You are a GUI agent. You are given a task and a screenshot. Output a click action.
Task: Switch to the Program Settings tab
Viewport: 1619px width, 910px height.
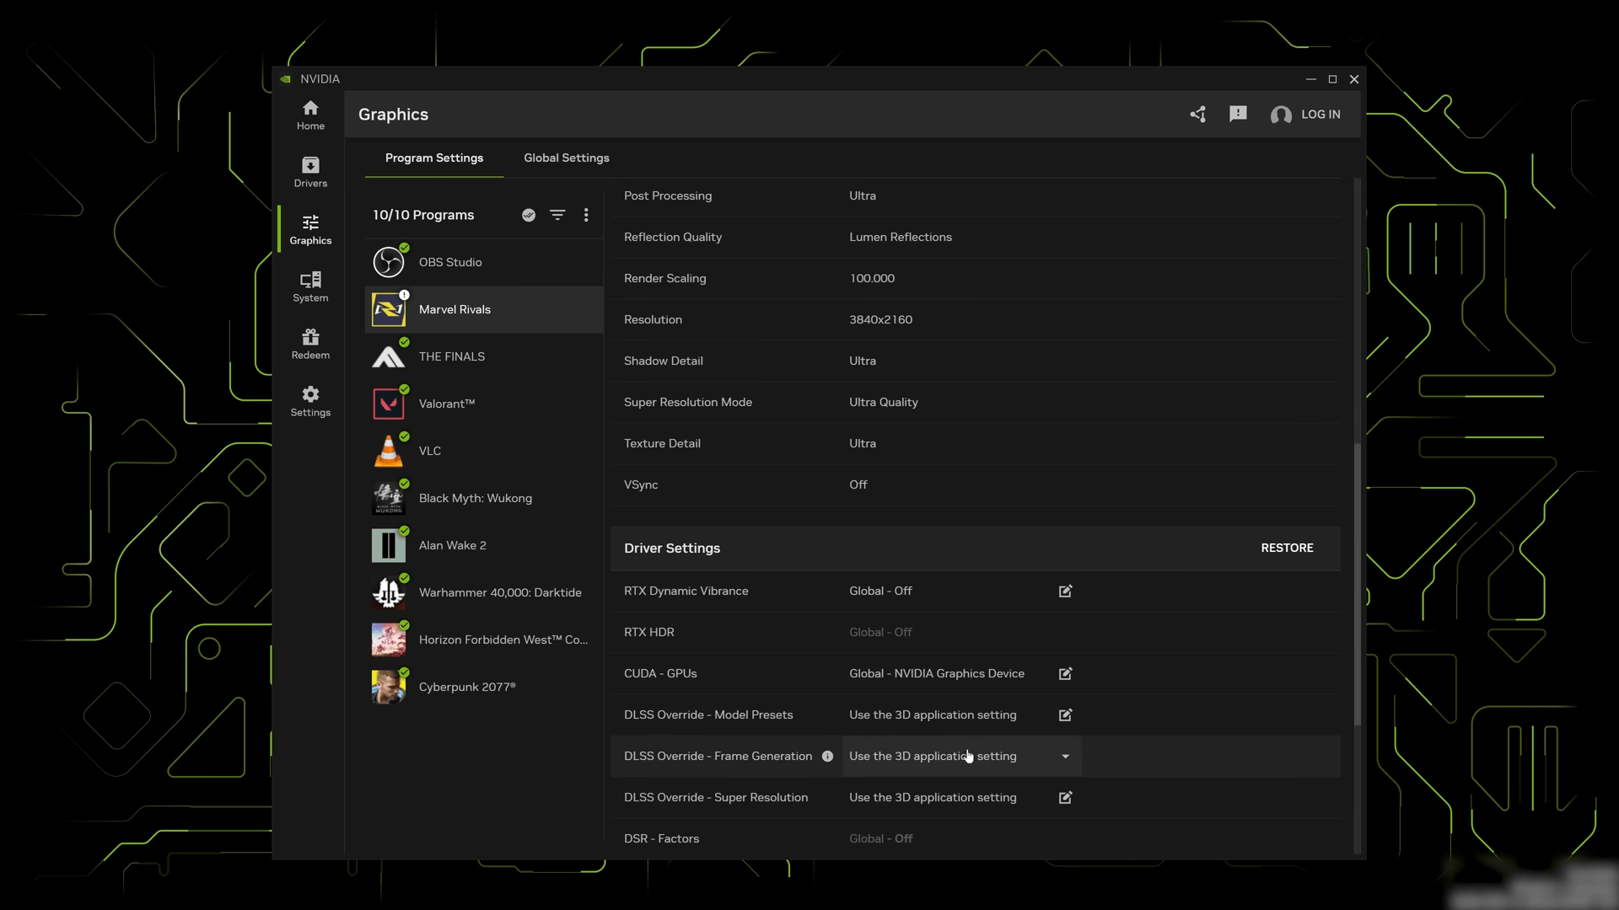click(434, 158)
